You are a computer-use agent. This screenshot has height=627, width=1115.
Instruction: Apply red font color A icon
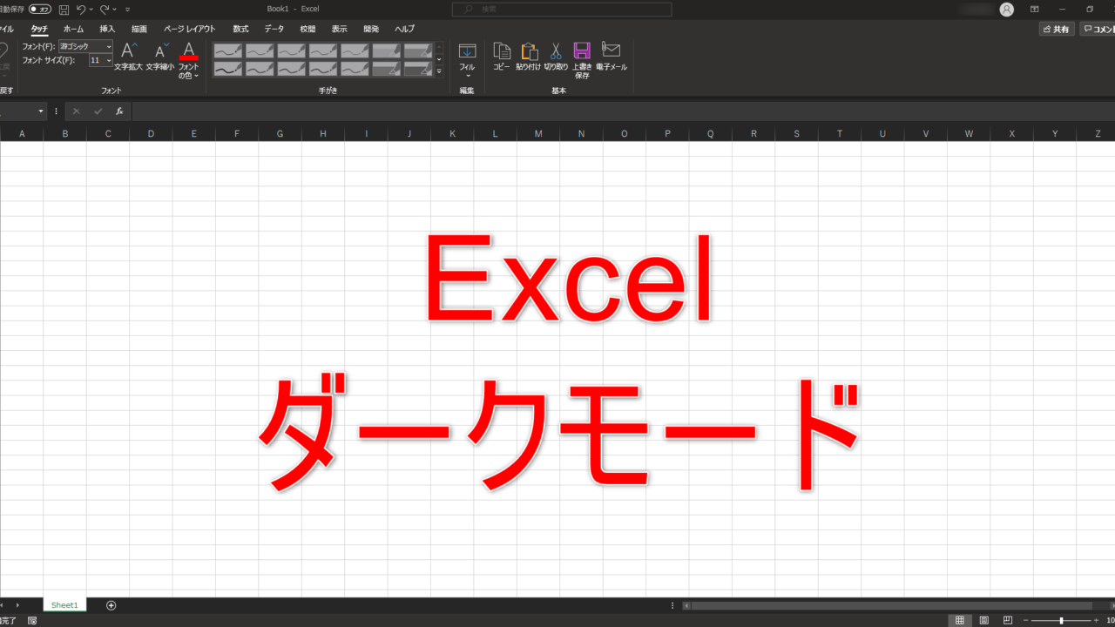[x=188, y=51]
